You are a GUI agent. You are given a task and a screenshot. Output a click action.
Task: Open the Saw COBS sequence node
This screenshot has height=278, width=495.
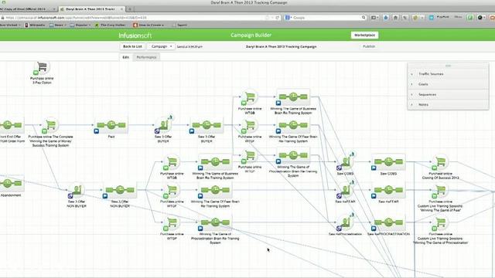tap(388, 162)
